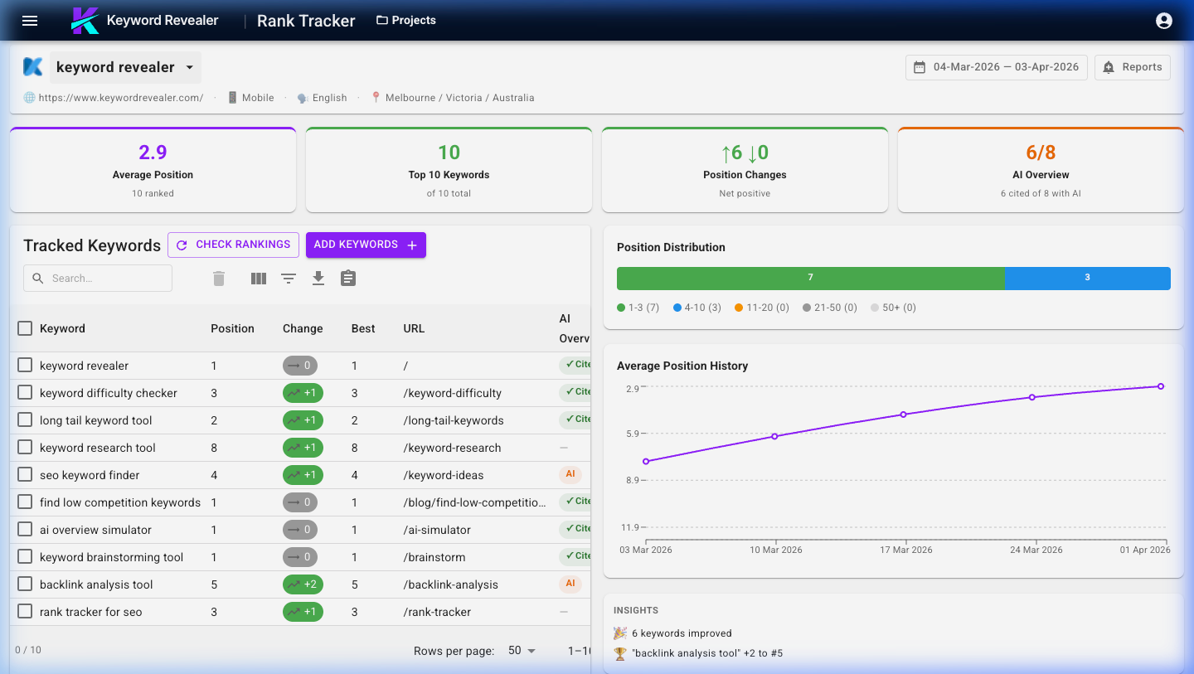Open the /backlink-analysis URL
This screenshot has height=674, width=1194.
coord(451,584)
